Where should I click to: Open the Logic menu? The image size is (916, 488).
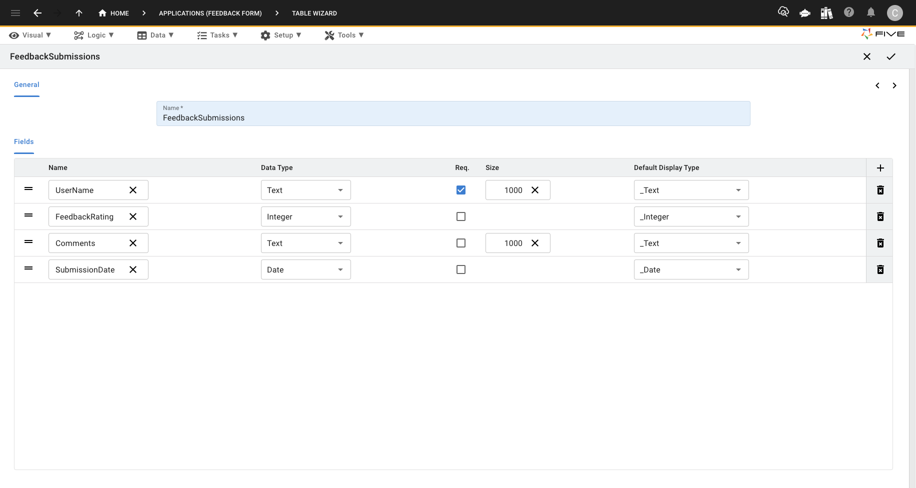click(x=93, y=35)
